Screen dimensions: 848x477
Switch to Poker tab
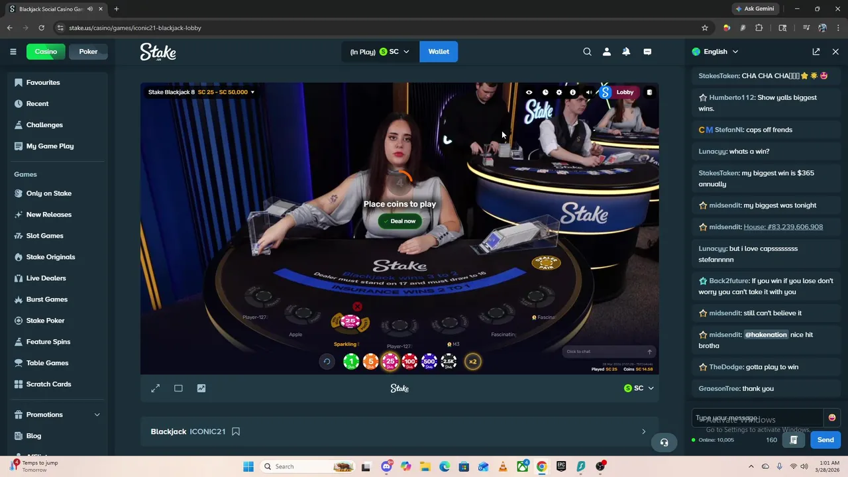88,52
